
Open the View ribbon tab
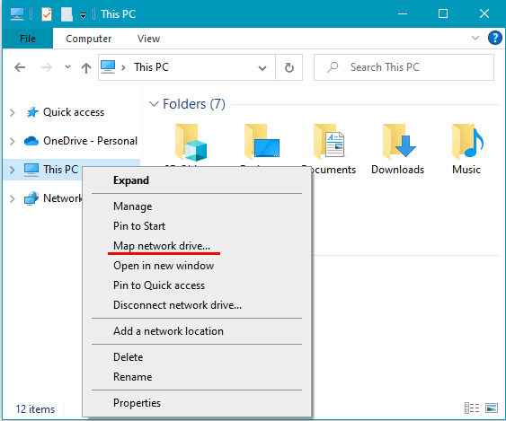[x=148, y=39]
